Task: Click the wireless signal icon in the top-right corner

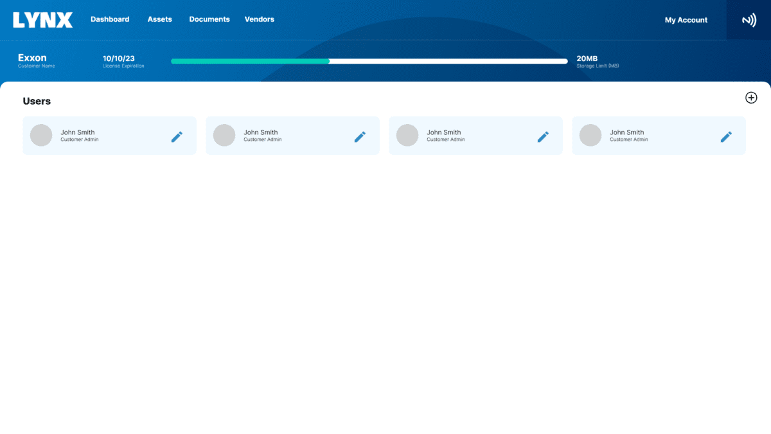Action: (749, 20)
